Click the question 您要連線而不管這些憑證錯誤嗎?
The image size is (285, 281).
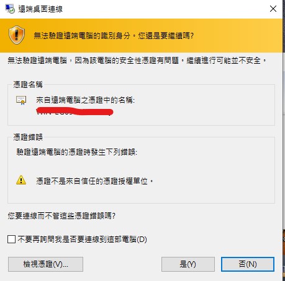point(61,216)
